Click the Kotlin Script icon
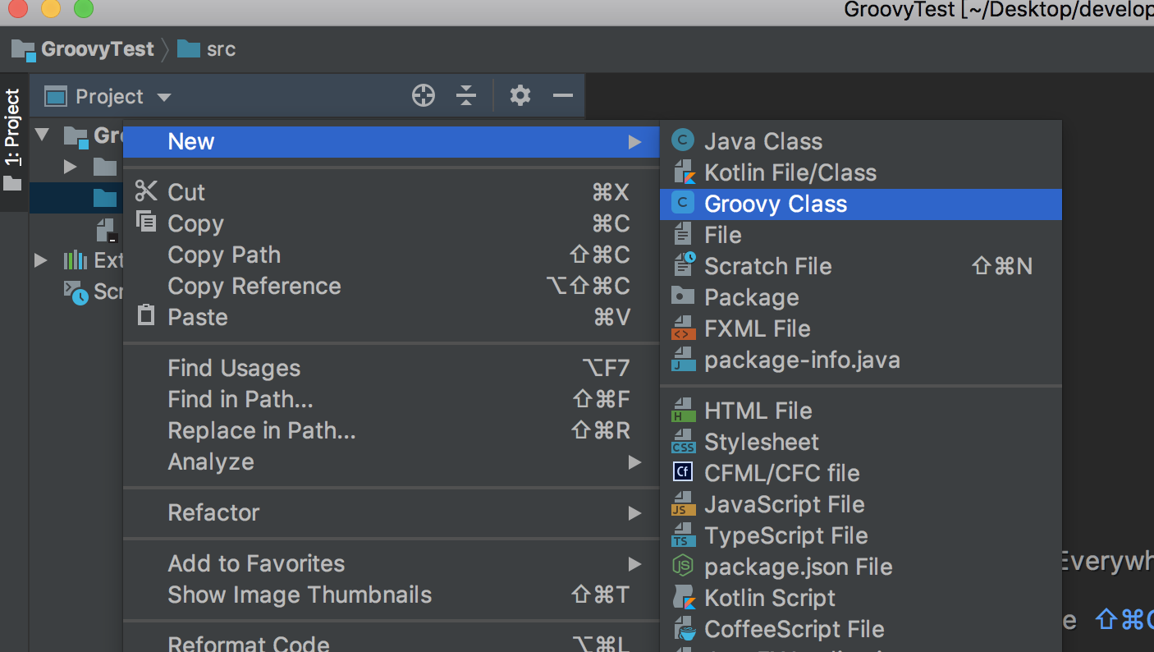The image size is (1154, 652). (683, 598)
